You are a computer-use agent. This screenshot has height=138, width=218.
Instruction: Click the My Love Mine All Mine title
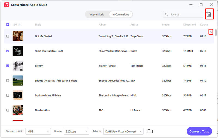click(48, 95)
